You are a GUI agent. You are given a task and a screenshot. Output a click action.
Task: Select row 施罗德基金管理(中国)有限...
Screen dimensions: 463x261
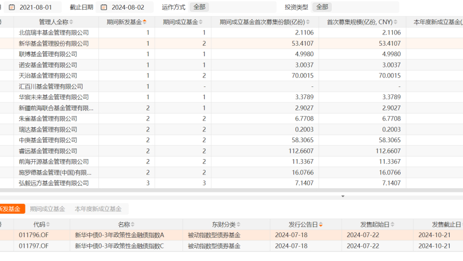click(x=231, y=172)
